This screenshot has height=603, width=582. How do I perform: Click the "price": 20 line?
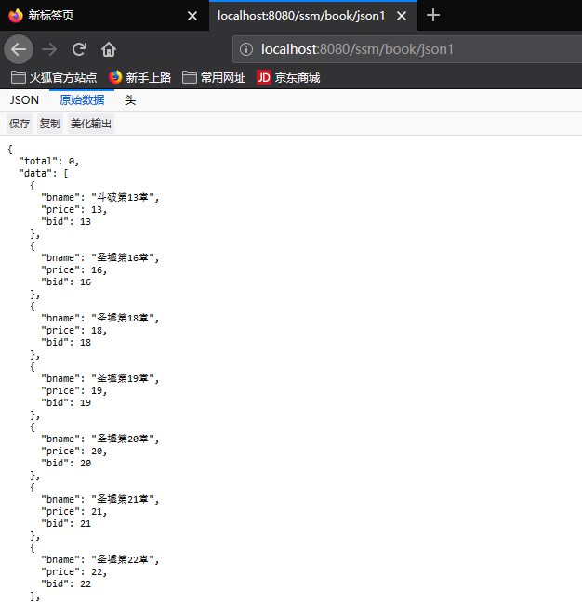73,452
